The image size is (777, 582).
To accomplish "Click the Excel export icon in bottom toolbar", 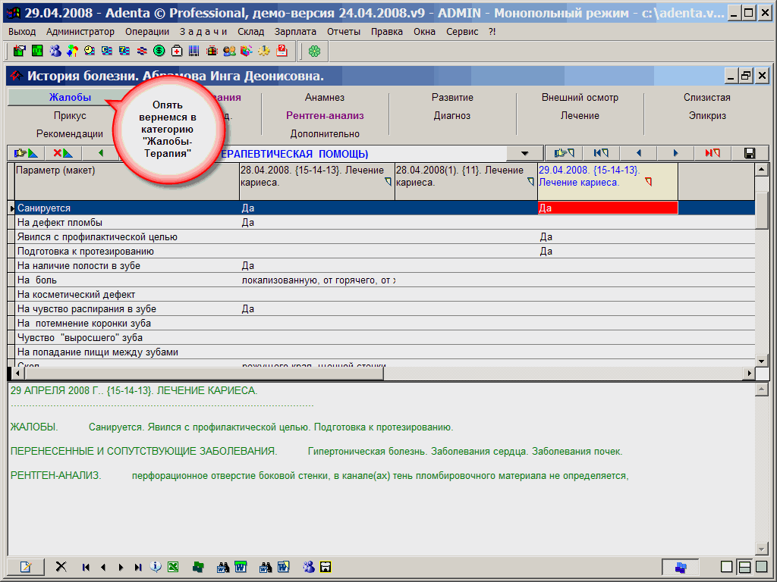I will click(x=173, y=567).
